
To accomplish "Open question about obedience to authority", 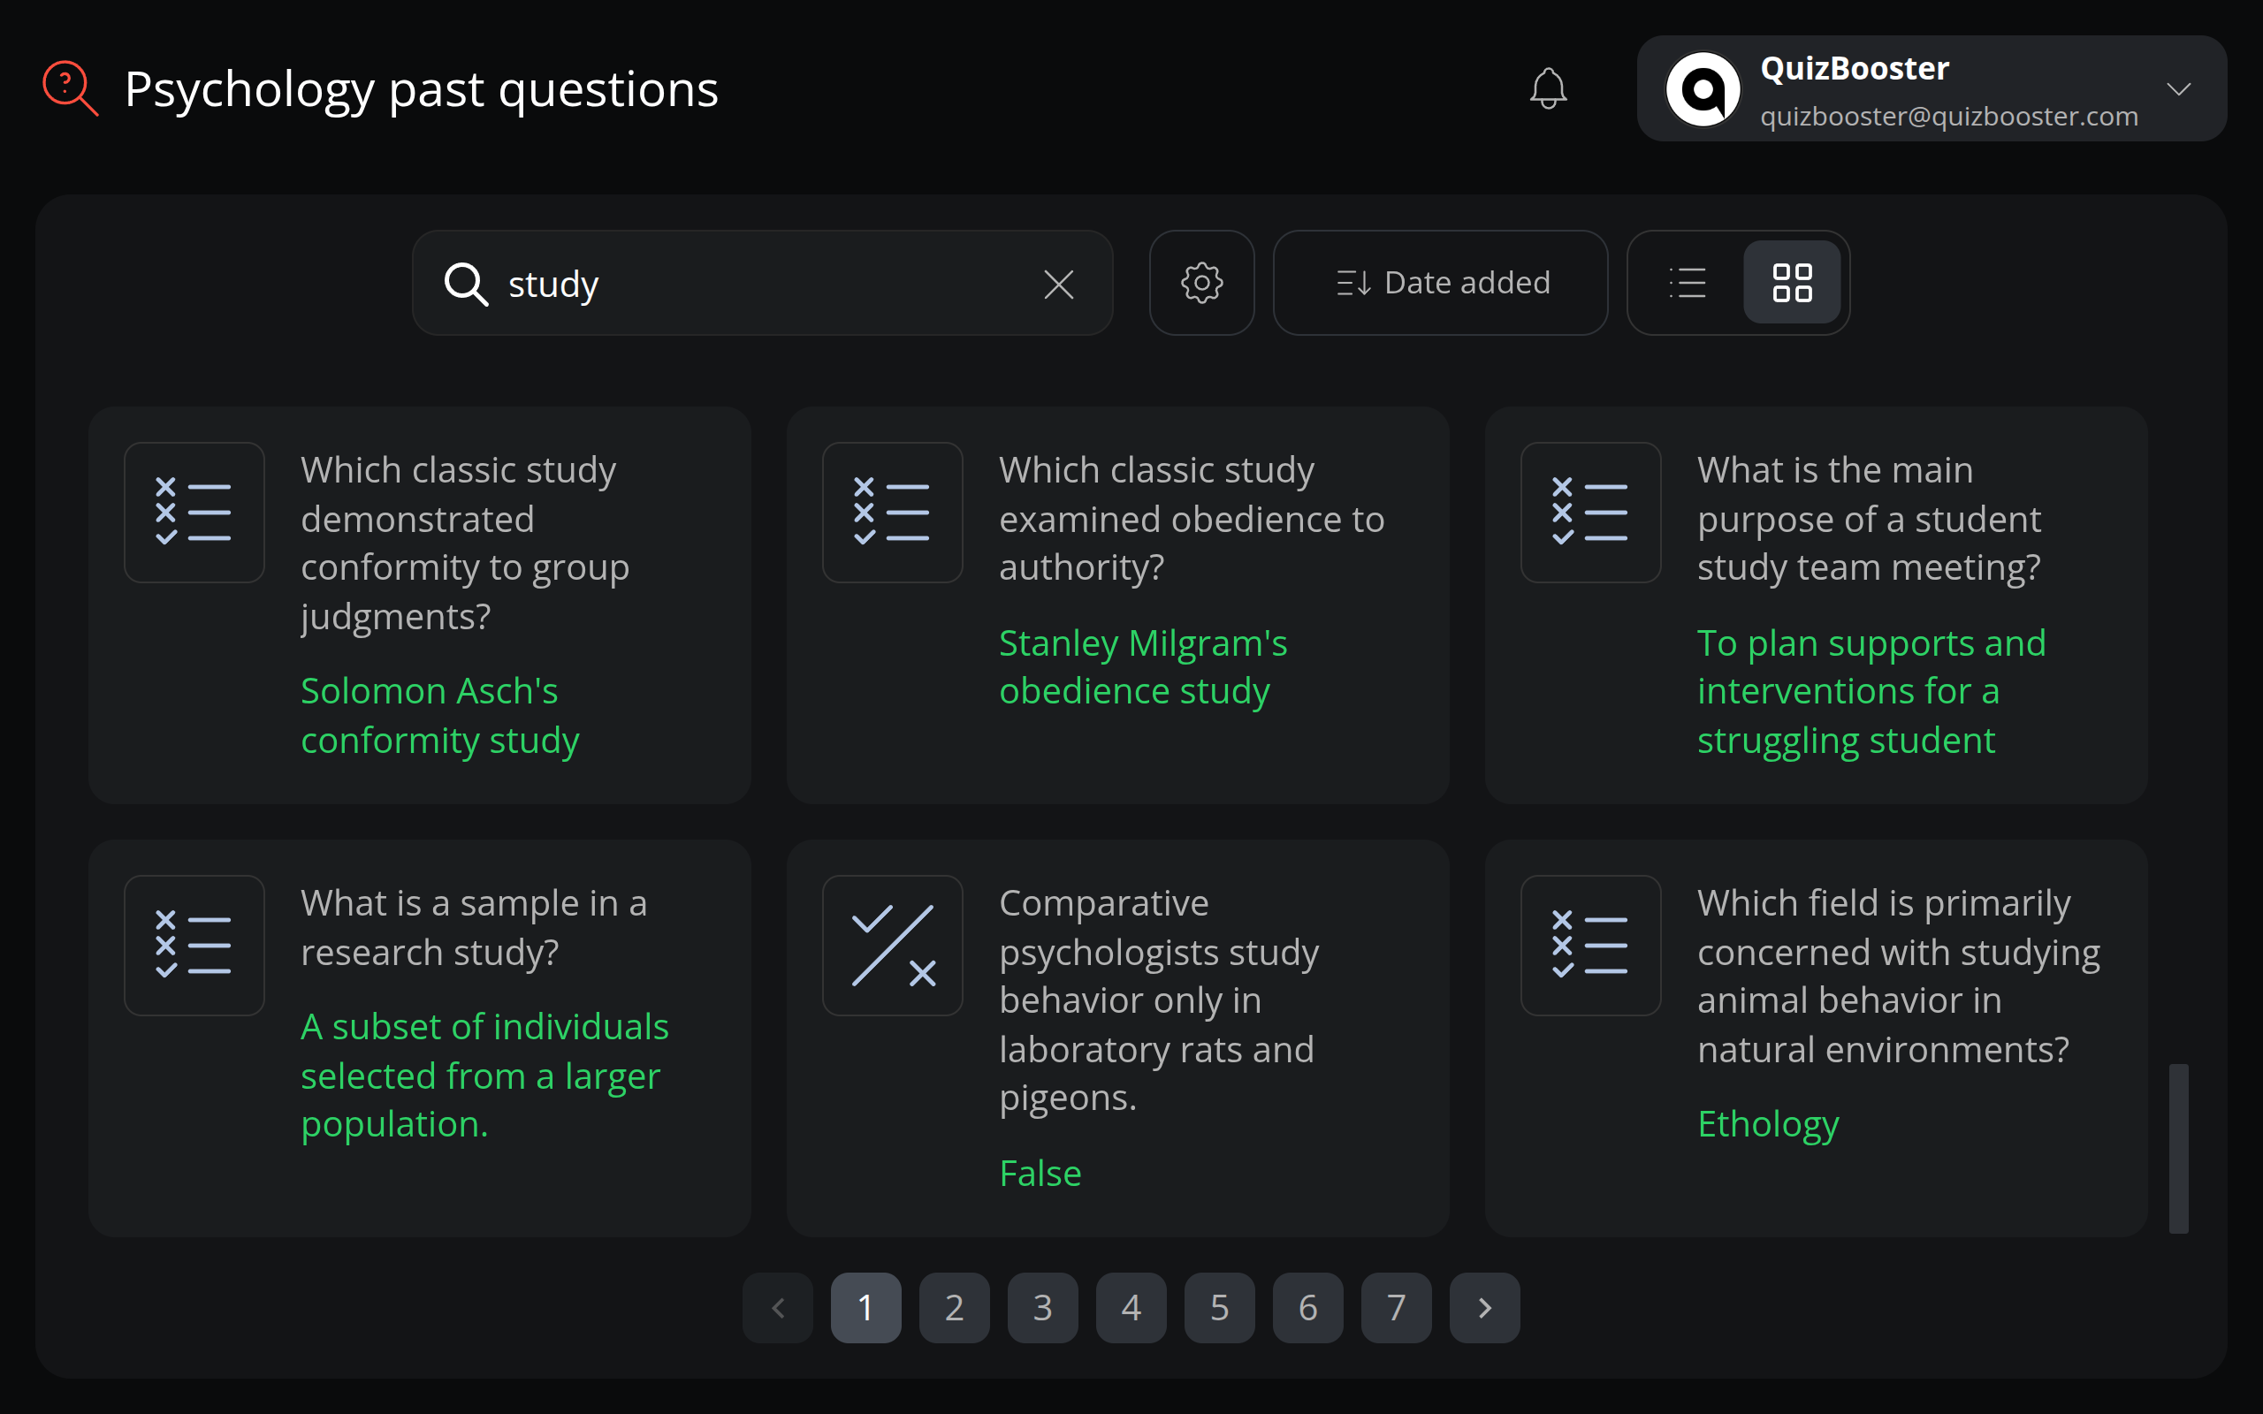I will click(x=1192, y=518).
